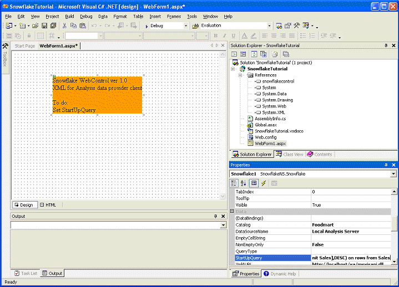Click Properties icon in Solution Explorer toolbar
Viewport: 399px width, 287px height.
click(286, 54)
